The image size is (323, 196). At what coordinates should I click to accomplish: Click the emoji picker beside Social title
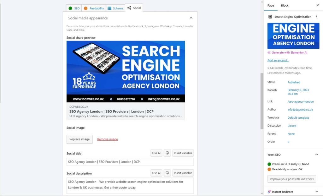pyautogui.click(x=167, y=153)
